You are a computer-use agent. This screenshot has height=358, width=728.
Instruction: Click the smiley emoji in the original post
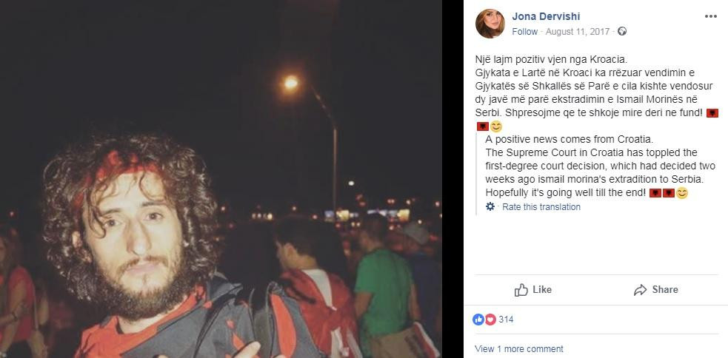pyautogui.click(x=496, y=126)
